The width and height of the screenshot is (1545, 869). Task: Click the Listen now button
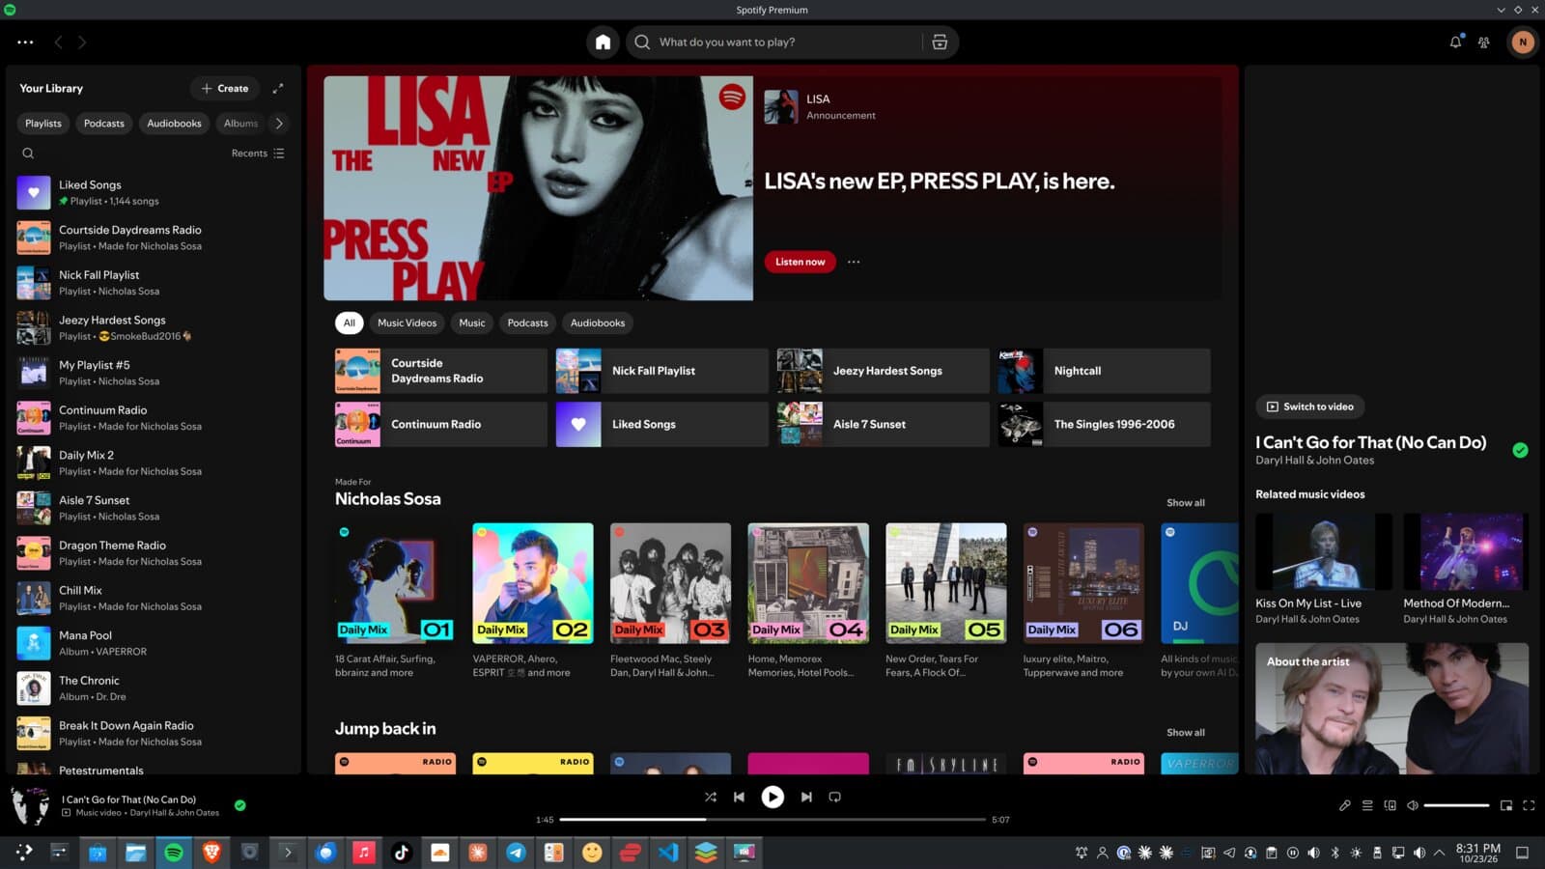800,262
